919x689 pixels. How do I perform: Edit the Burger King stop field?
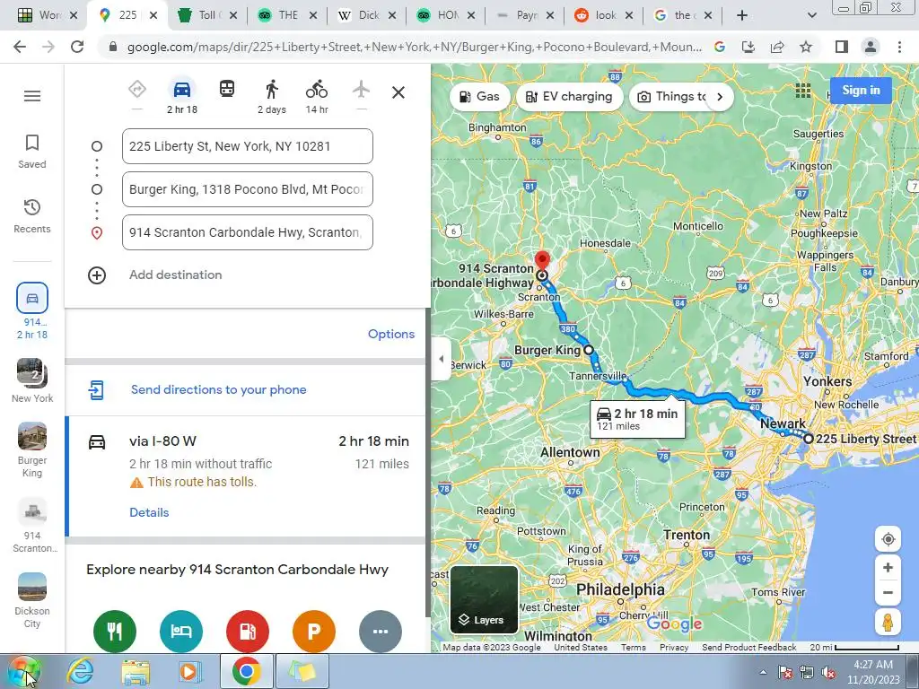248,189
